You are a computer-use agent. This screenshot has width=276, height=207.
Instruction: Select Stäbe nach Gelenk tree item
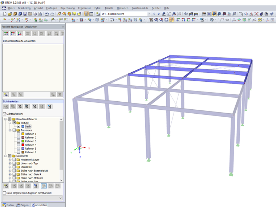[31, 174]
